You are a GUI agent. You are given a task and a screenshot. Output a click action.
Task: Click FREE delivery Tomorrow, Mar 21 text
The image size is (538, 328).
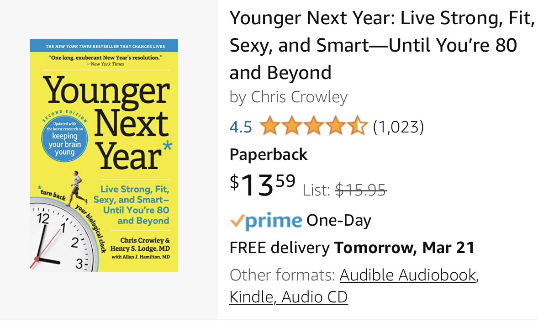click(x=352, y=248)
